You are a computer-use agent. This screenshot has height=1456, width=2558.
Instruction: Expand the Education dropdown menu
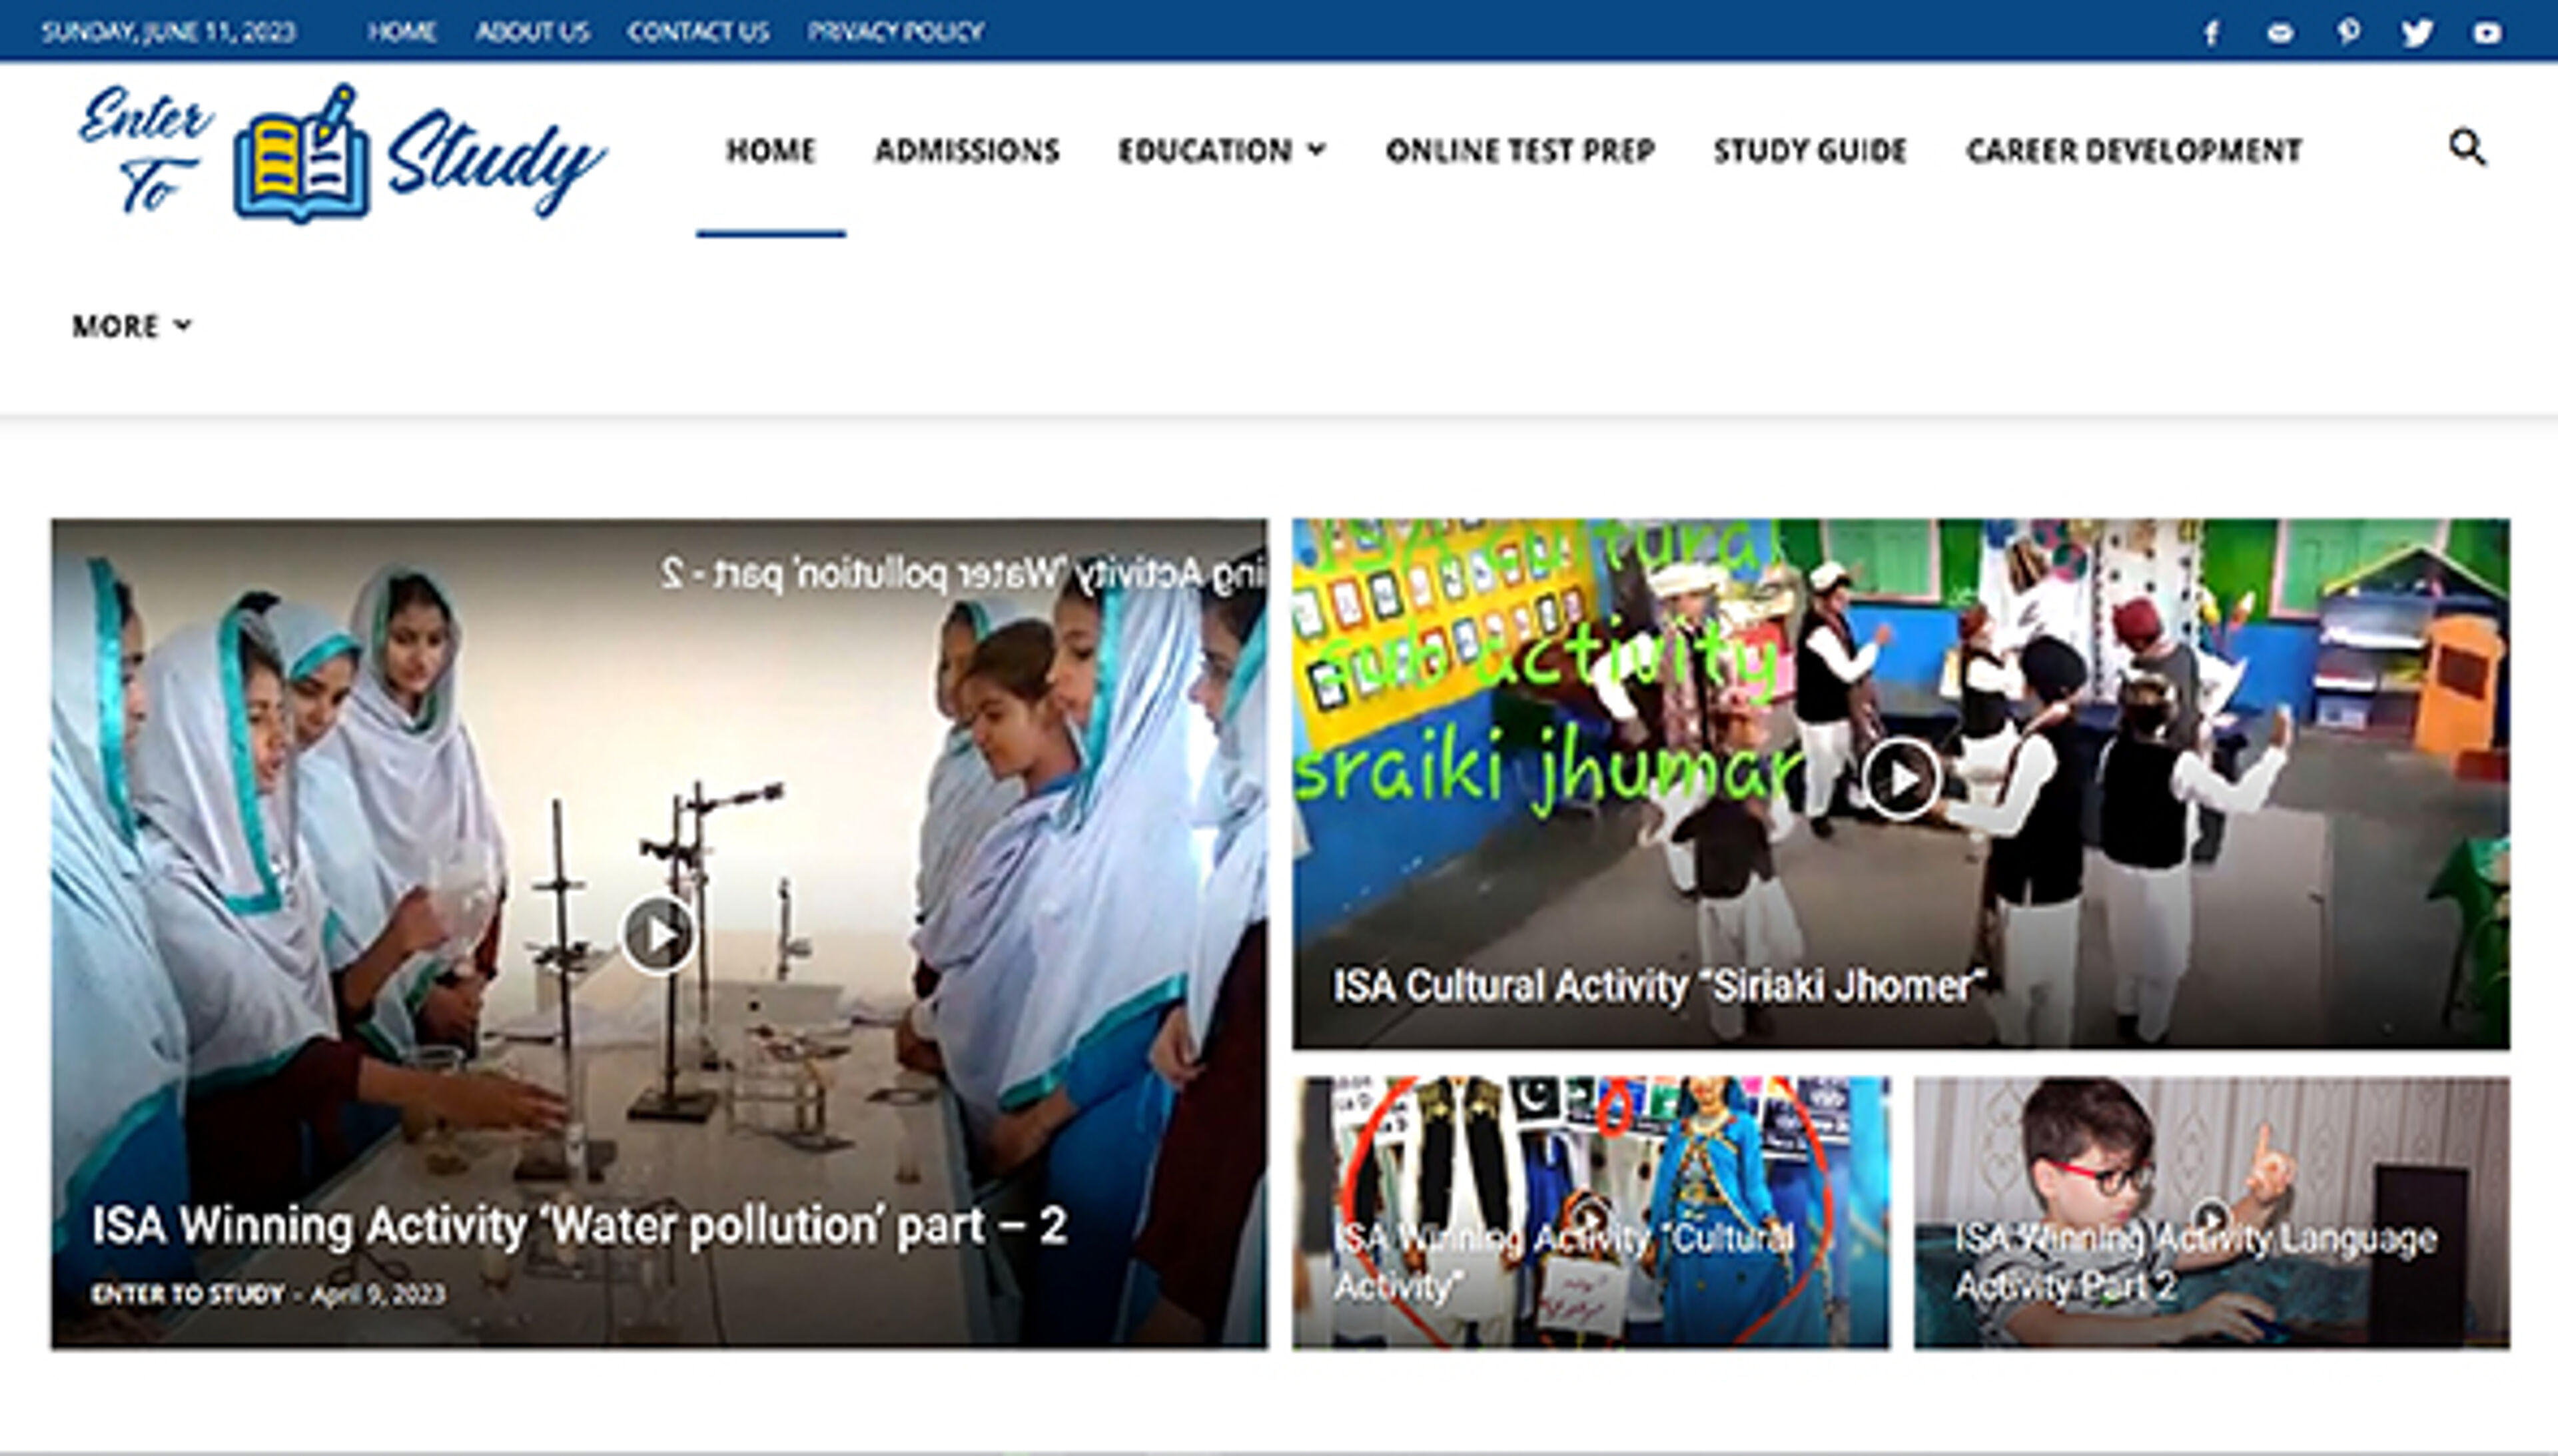(x=1221, y=150)
